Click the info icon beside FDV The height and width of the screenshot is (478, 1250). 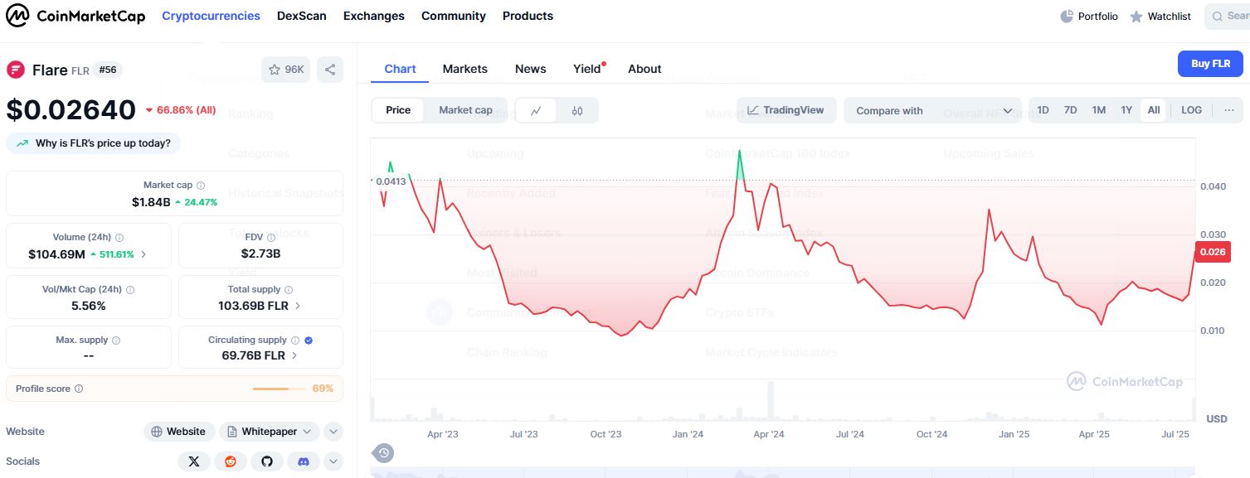click(x=270, y=238)
